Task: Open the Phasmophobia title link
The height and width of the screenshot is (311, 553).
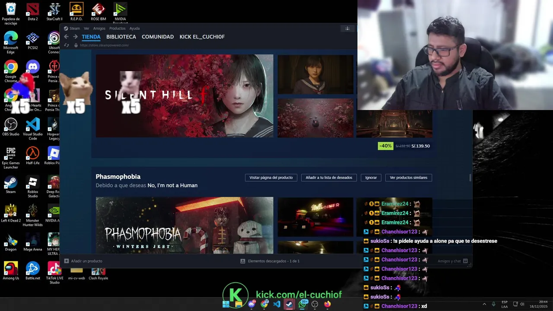Action: click(118, 177)
